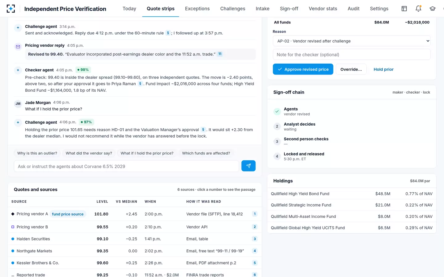Open the notifications bell
Viewport: 444px width, 277px height.
(418, 9)
